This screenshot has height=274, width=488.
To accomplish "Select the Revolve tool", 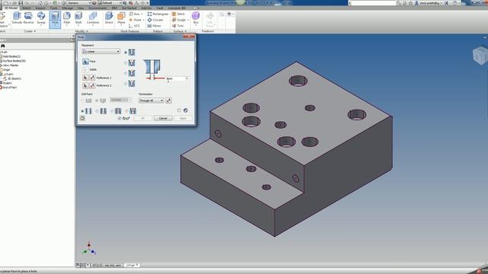I will [28, 18].
